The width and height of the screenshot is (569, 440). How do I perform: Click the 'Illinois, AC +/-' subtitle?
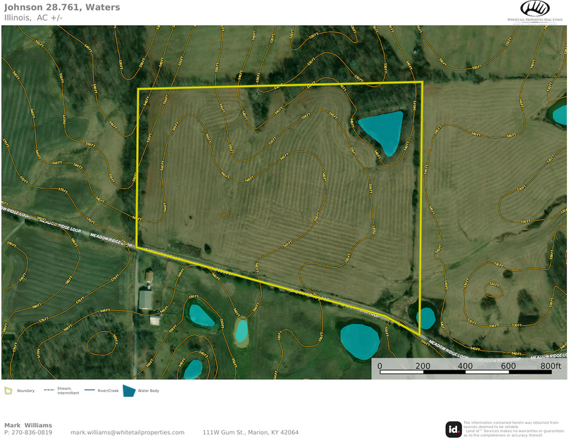click(x=33, y=18)
